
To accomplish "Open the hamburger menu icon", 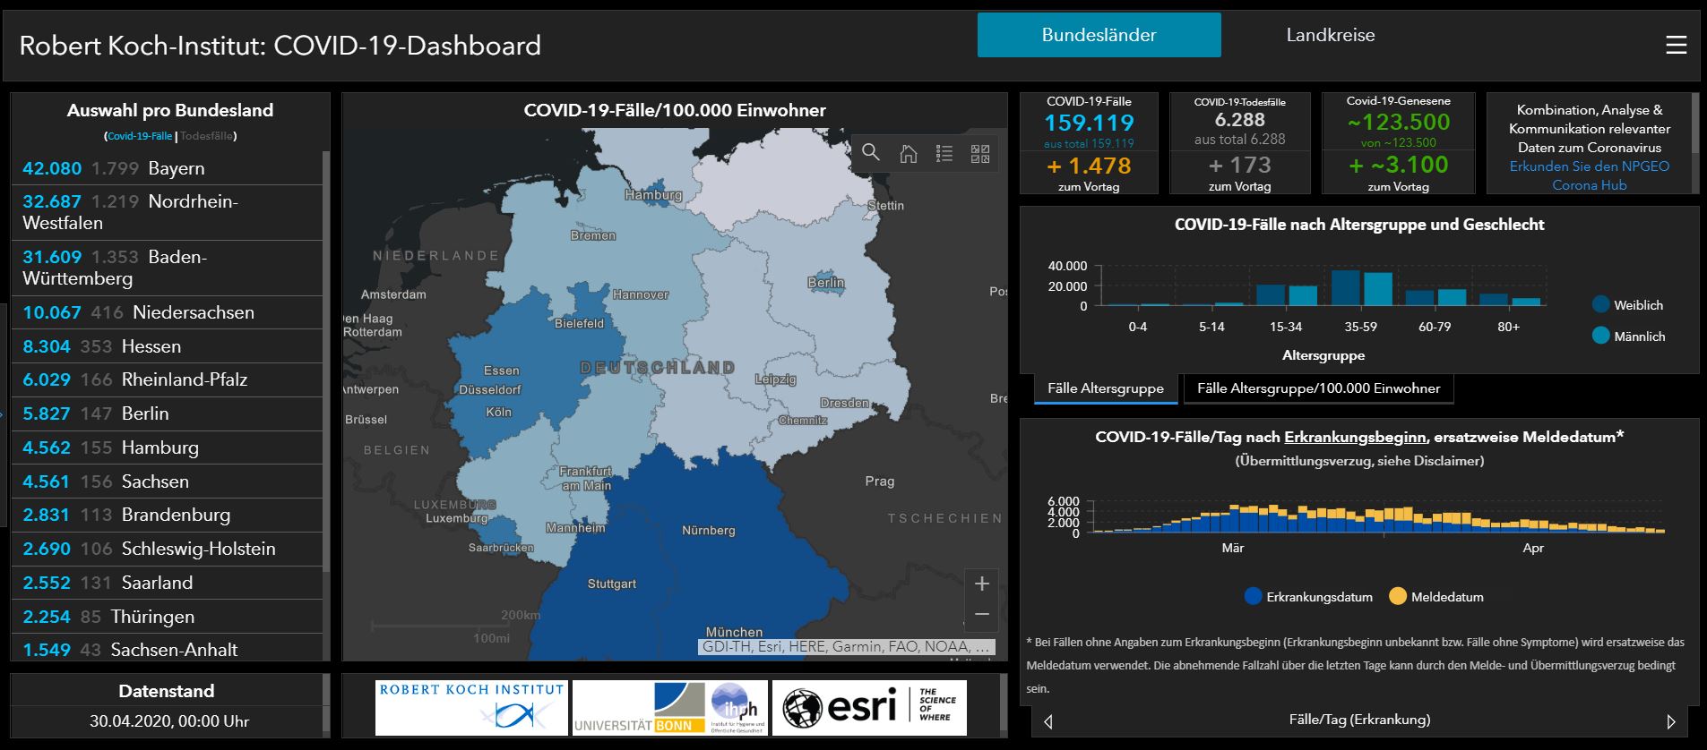I will [1676, 45].
